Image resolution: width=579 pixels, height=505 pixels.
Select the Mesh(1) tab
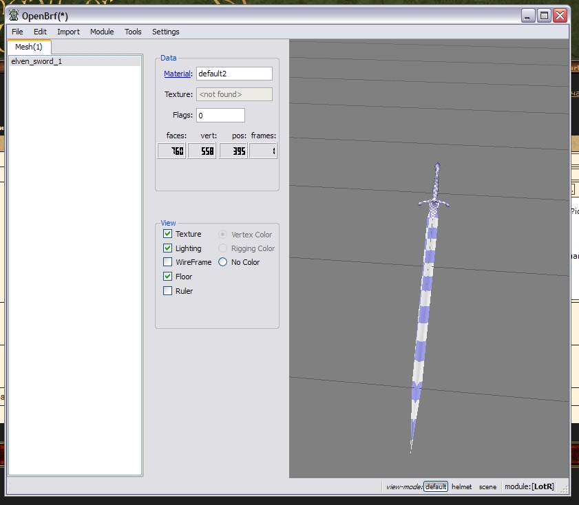coord(29,47)
